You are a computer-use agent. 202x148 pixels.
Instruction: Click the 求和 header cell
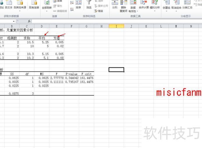point(27,38)
